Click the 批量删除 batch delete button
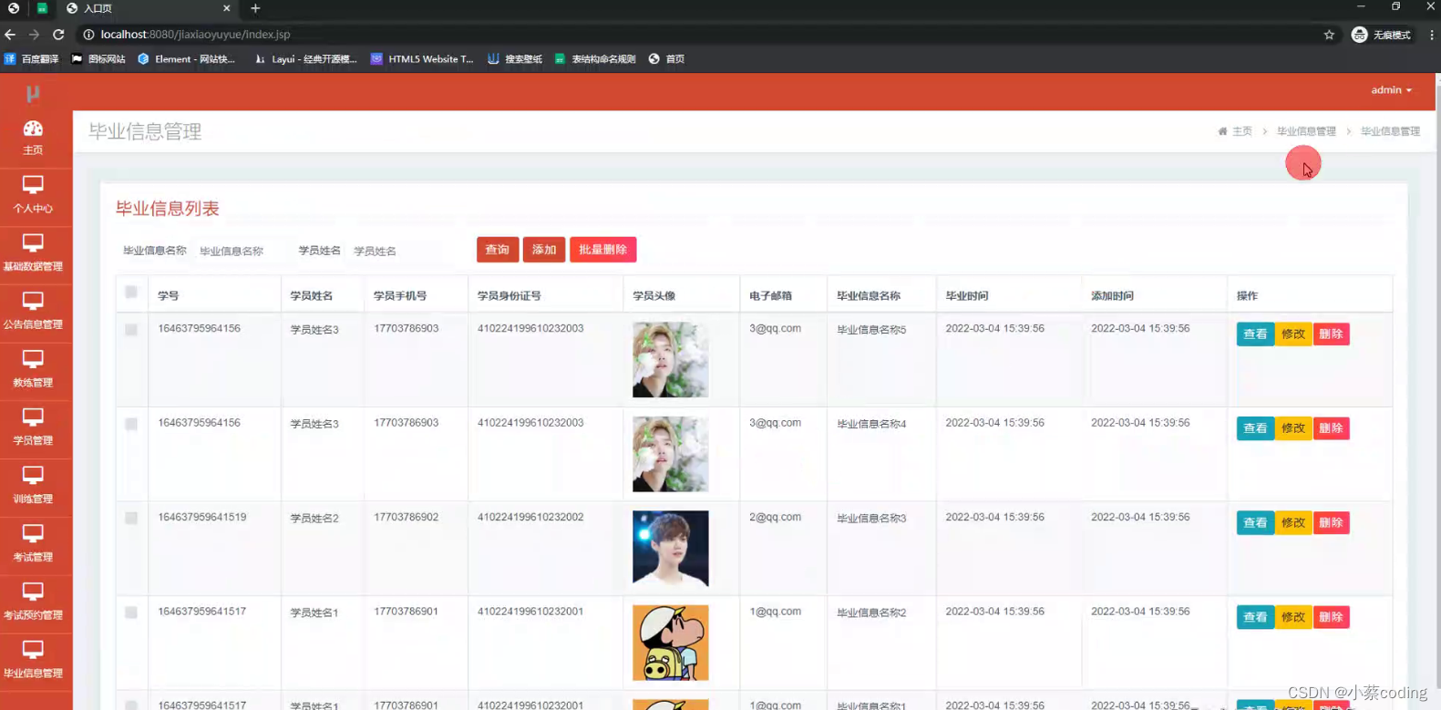Viewport: 1441px width, 710px height. (603, 250)
